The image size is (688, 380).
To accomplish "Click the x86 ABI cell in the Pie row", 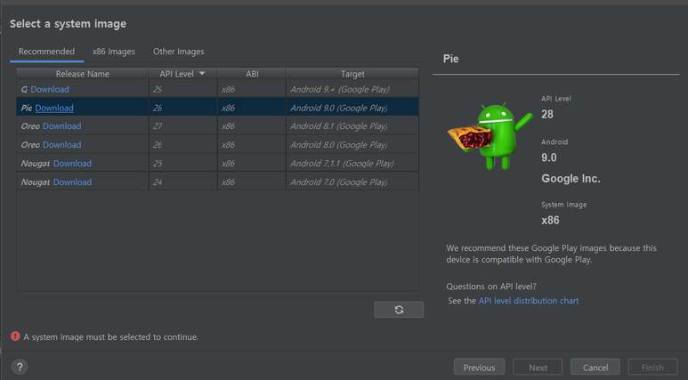I will click(x=252, y=108).
